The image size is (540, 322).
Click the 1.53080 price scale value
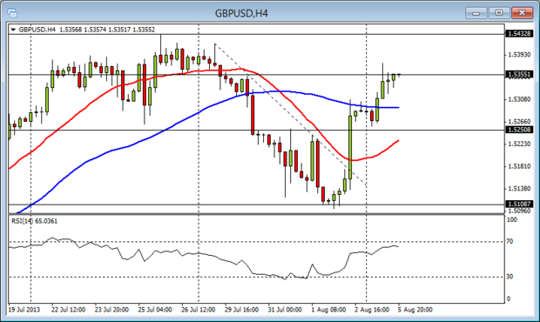coord(519,99)
